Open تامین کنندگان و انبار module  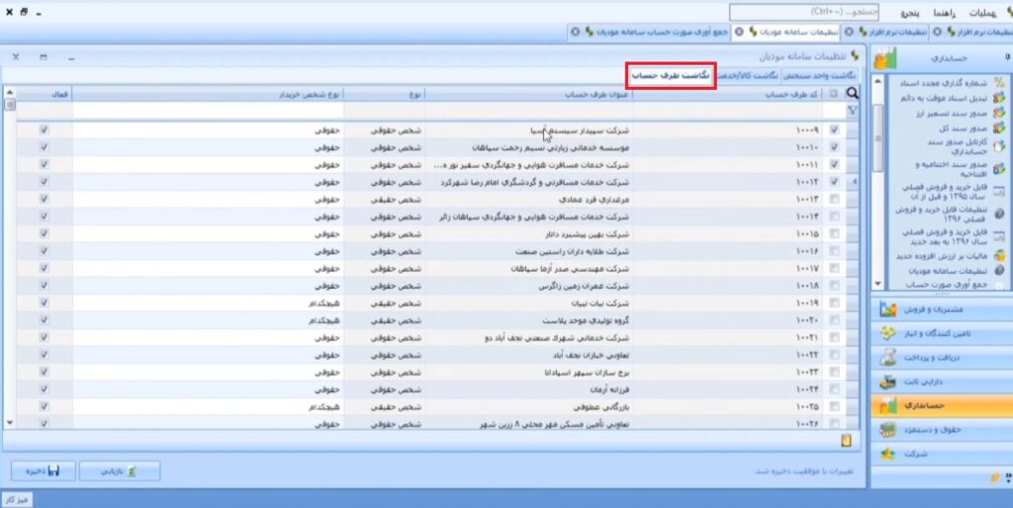pos(940,334)
